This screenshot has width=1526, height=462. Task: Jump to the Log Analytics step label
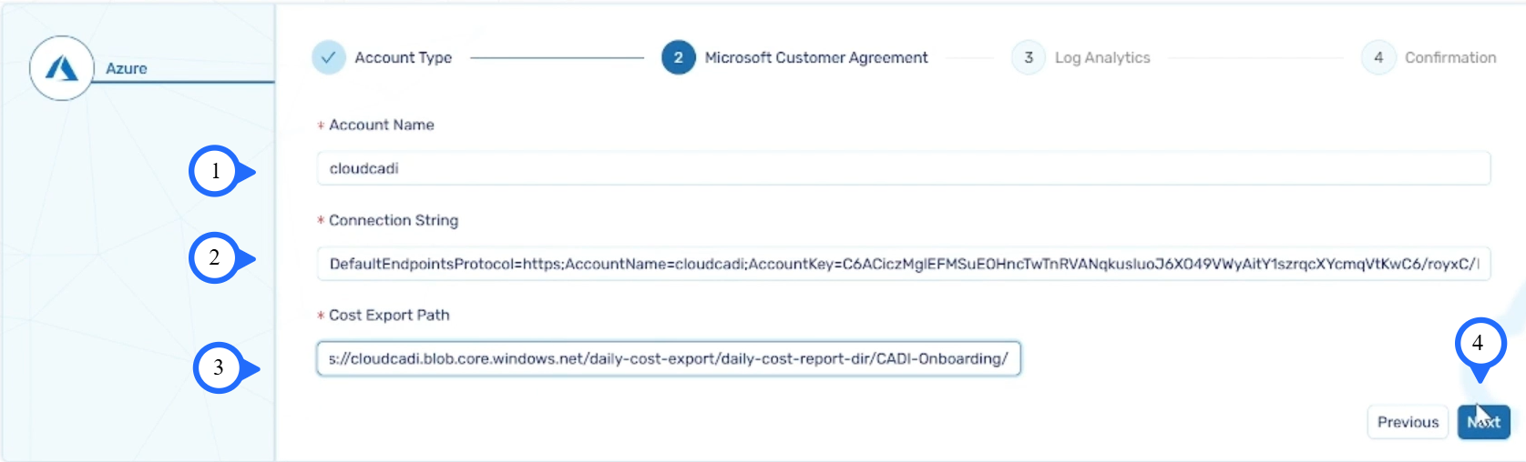tap(1101, 57)
